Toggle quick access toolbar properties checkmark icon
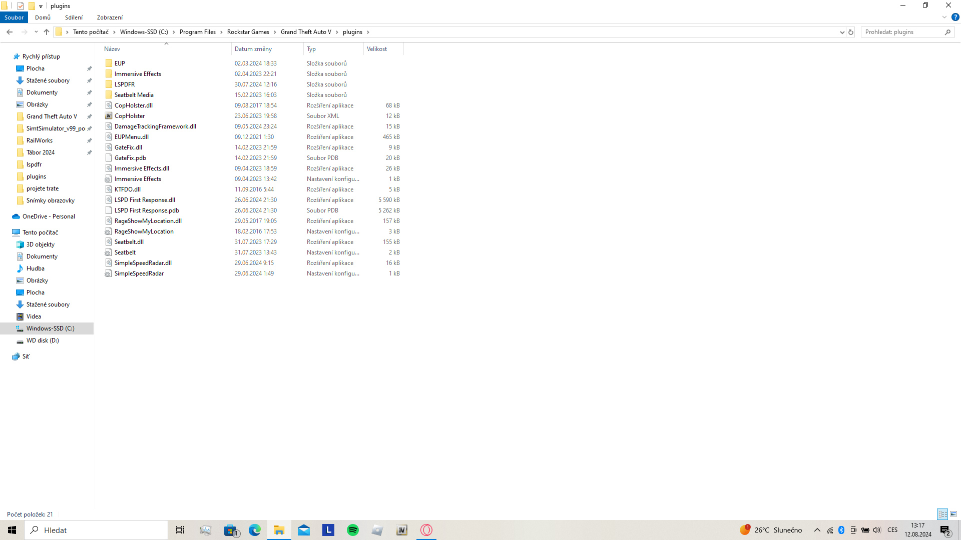 (x=21, y=6)
